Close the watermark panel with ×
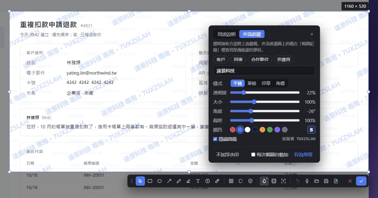 tap(312, 34)
